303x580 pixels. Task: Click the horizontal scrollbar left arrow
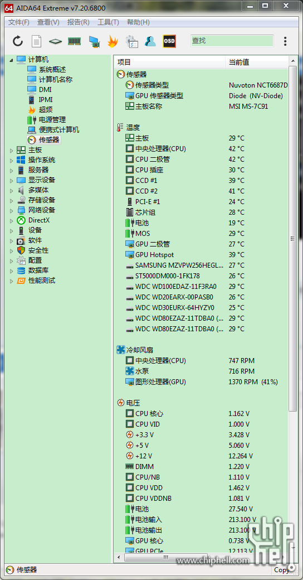[x=119, y=557]
